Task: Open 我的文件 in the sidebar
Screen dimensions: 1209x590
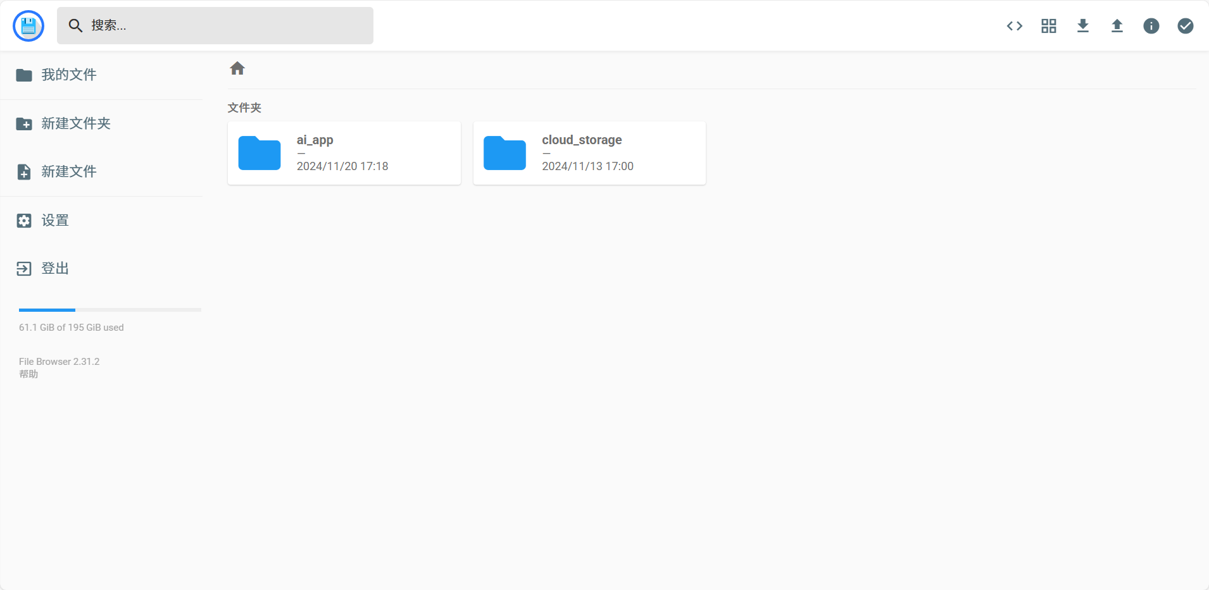Action: [101, 75]
